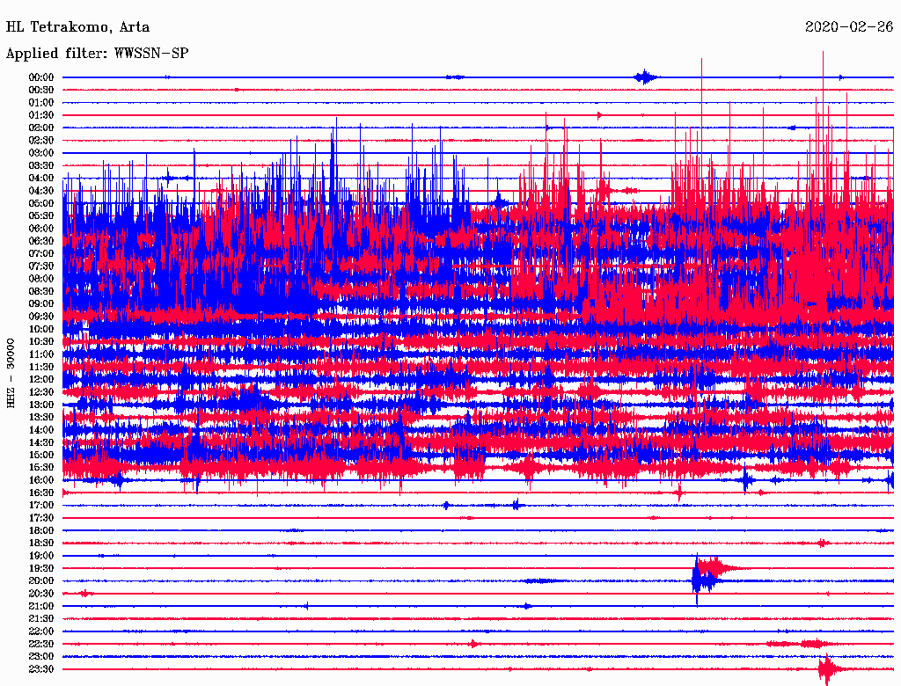
Task: Select the 21:00 time label
Action: [41, 606]
